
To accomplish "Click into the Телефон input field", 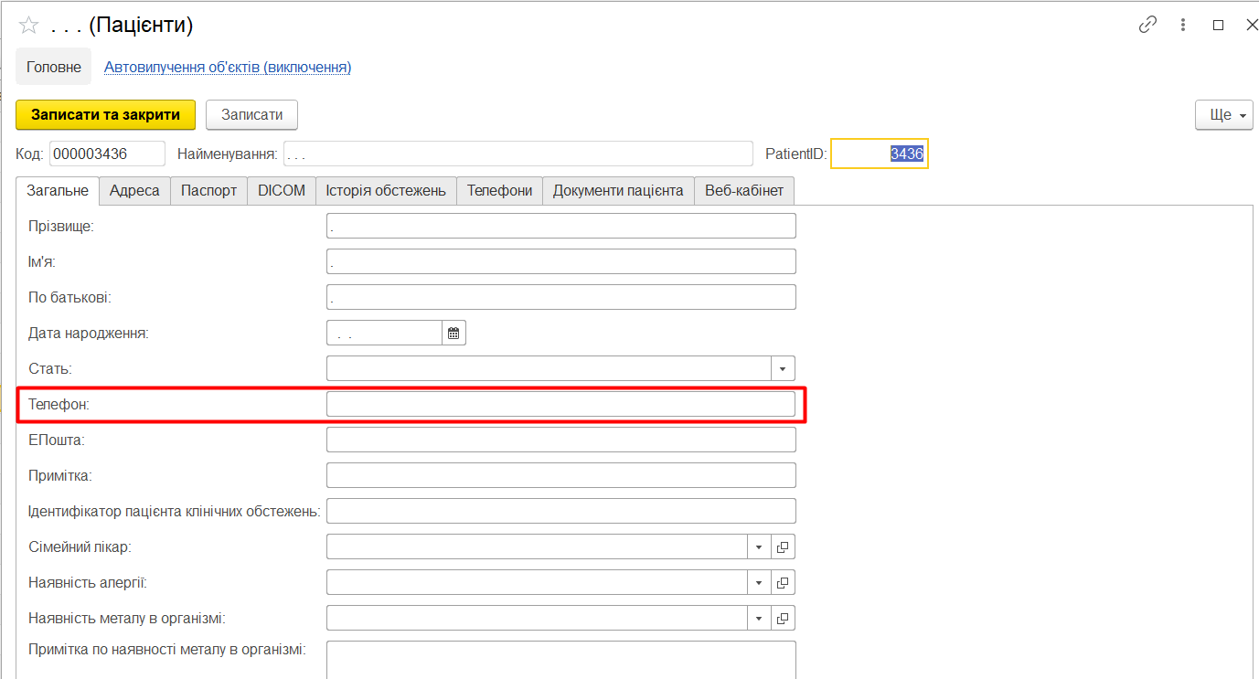I will (x=560, y=404).
